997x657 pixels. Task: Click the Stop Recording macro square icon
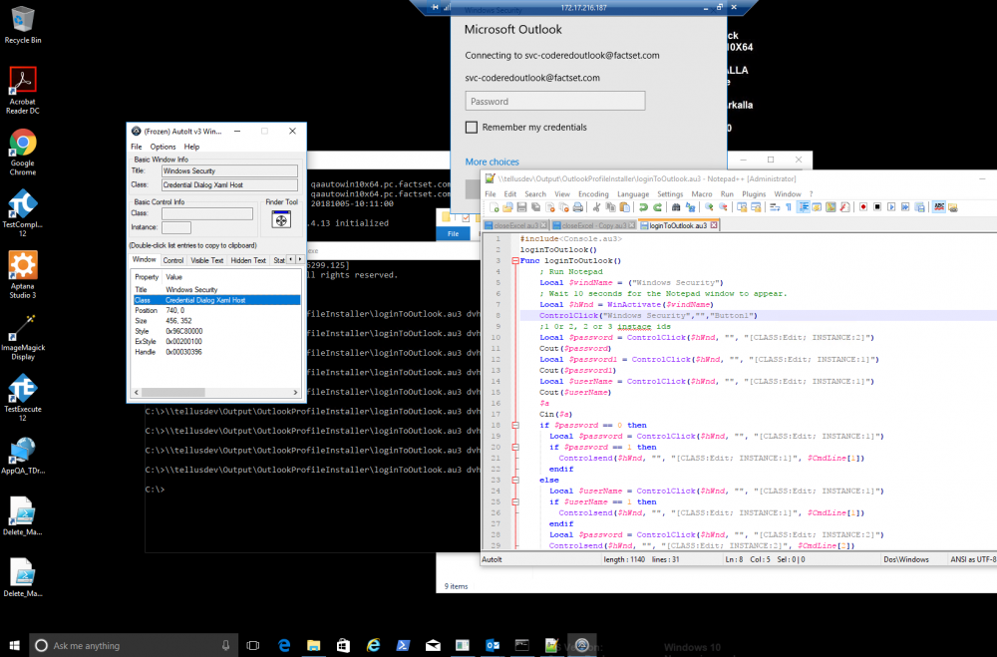click(x=876, y=207)
